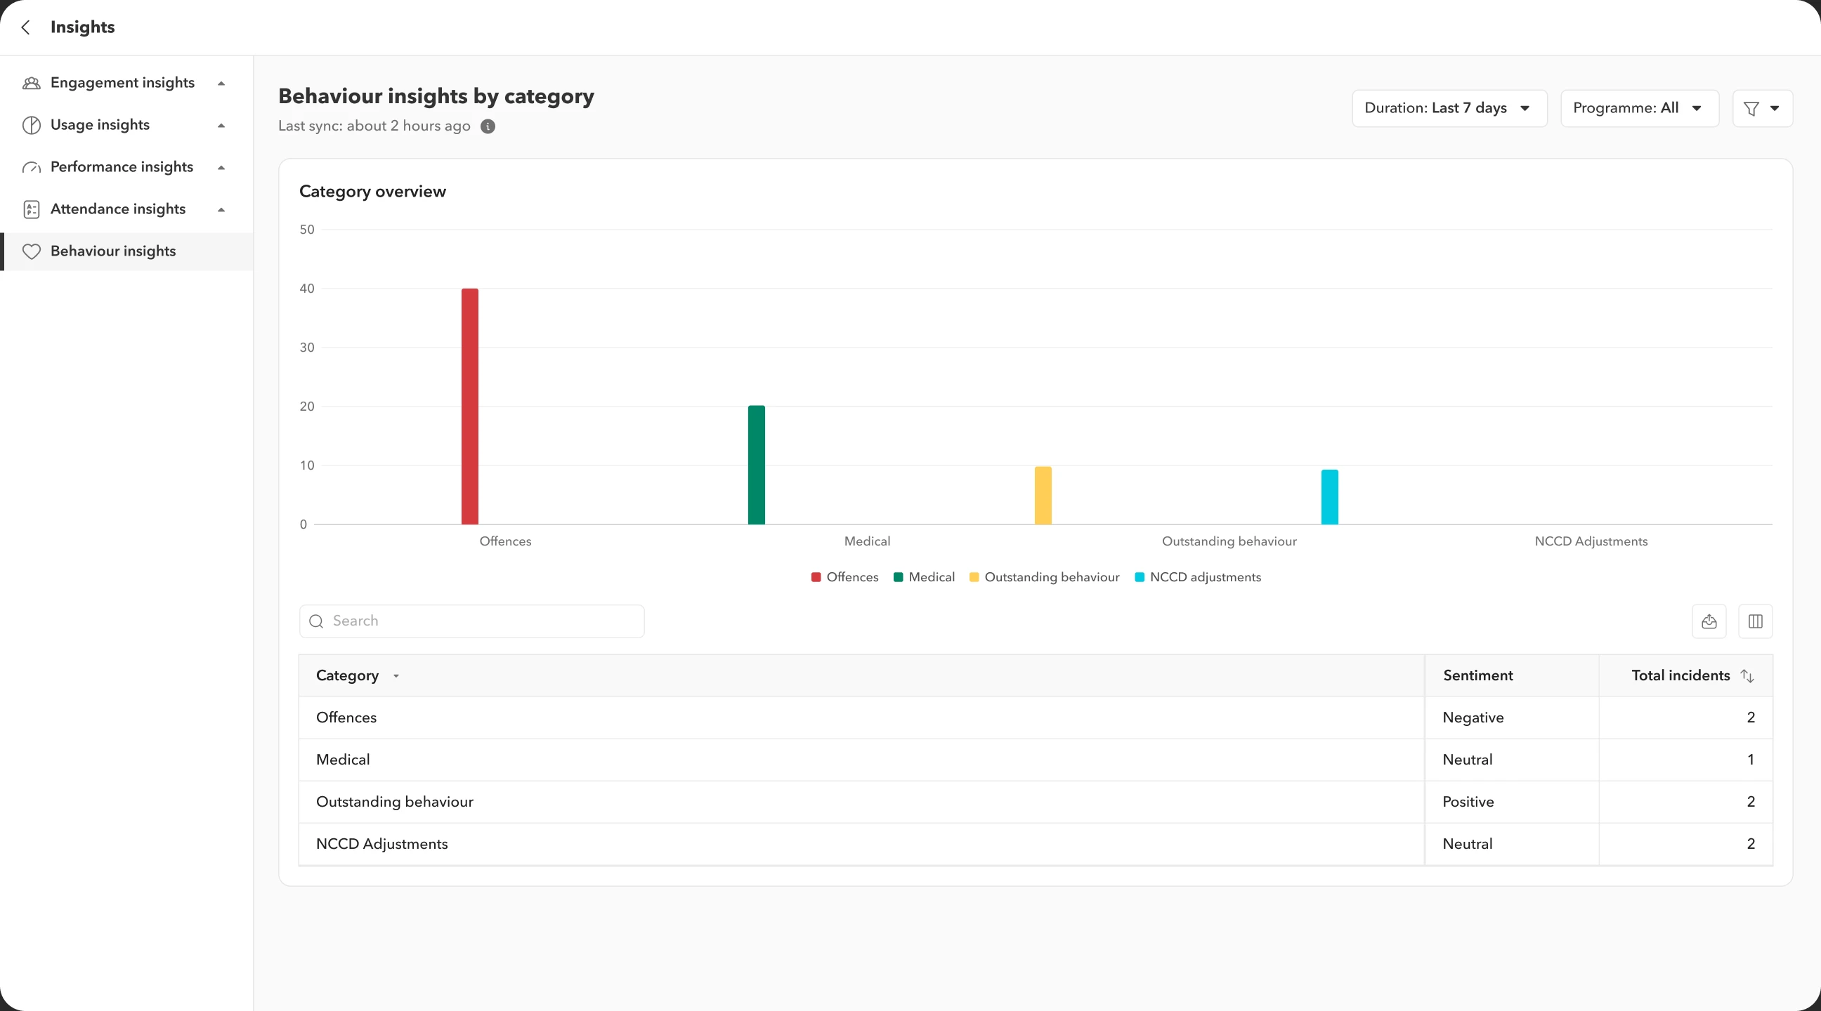
Task: Expand Usage insights section arrow
Action: pyautogui.click(x=221, y=126)
